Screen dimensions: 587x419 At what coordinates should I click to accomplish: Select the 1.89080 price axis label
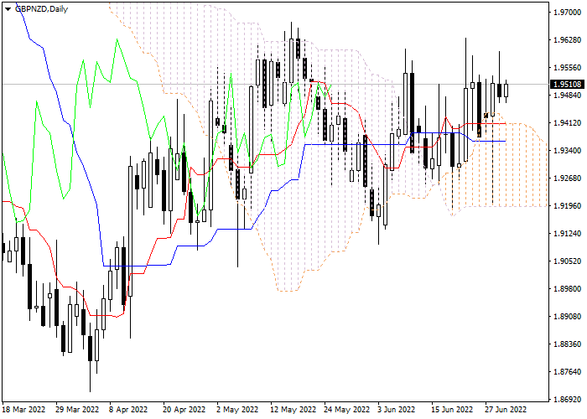pos(567,317)
